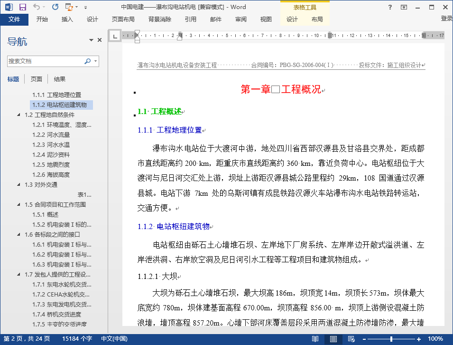Screen dimensions: 453x345
Task: Click the Word Help question mark icon
Action: tap(390, 7)
